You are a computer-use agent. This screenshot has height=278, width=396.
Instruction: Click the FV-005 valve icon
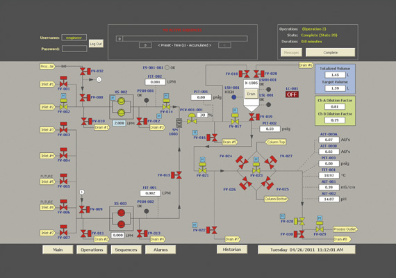64,179
